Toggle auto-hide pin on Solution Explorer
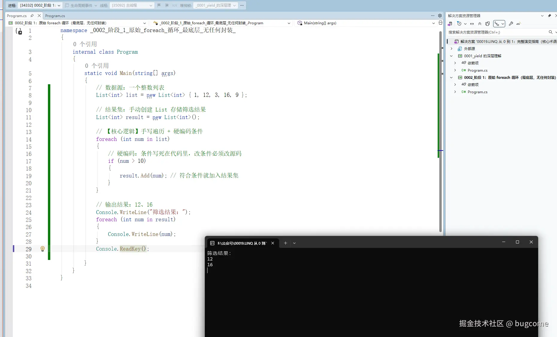Screen dimensions: 557x337 tap(549, 16)
